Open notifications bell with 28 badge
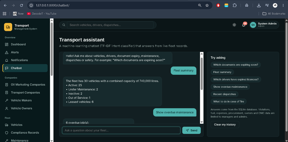Image resolution: width=288 pixels, height=142 pixels. click(x=244, y=25)
